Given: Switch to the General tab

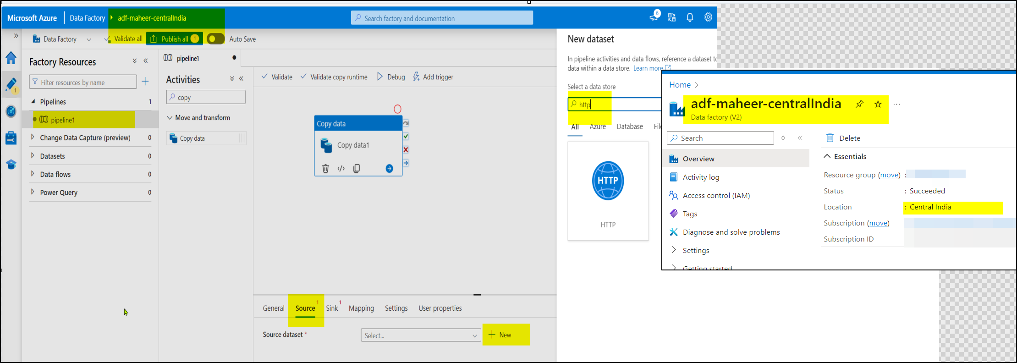Looking at the screenshot, I should 274,308.
